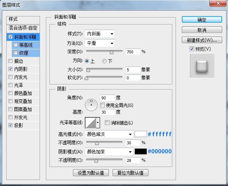This screenshot has height=186, width=228.
Task: Open the 方法(Q) dropdown showing 平滑
Action: click(x=100, y=43)
